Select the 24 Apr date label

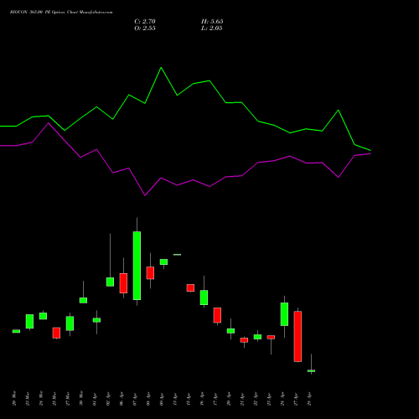tap(282, 398)
